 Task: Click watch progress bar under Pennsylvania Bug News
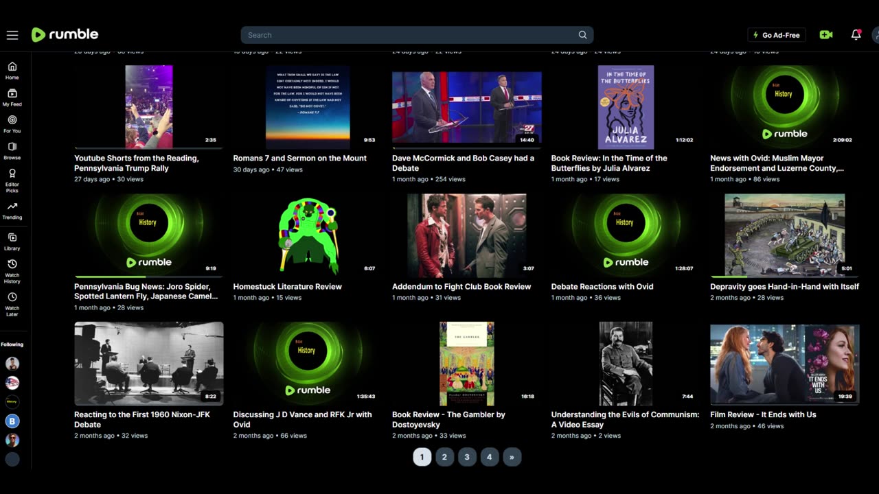coord(149,277)
